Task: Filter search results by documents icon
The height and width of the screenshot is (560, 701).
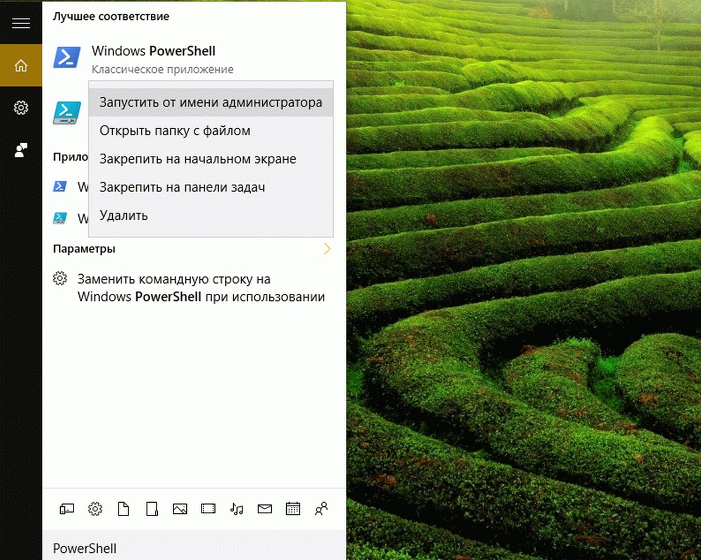Action: (x=123, y=509)
